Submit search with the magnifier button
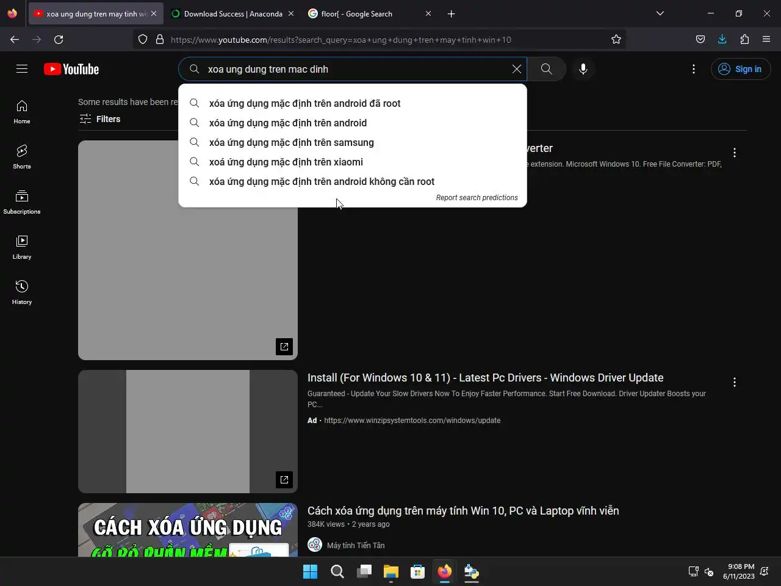 pos(547,69)
